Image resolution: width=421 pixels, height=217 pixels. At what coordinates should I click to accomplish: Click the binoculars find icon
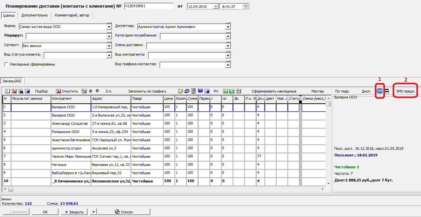point(20,91)
